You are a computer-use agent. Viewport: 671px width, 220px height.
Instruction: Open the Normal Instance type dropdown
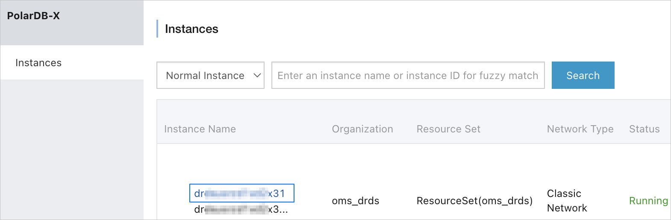click(x=210, y=76)
